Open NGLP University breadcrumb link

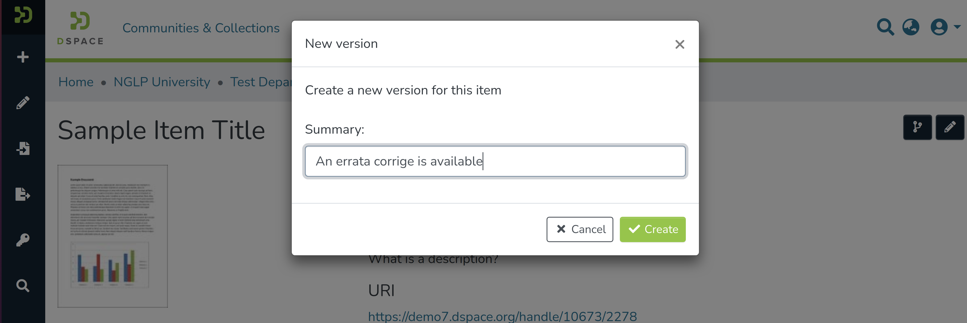pyautogui.click(x=162, y=82)
